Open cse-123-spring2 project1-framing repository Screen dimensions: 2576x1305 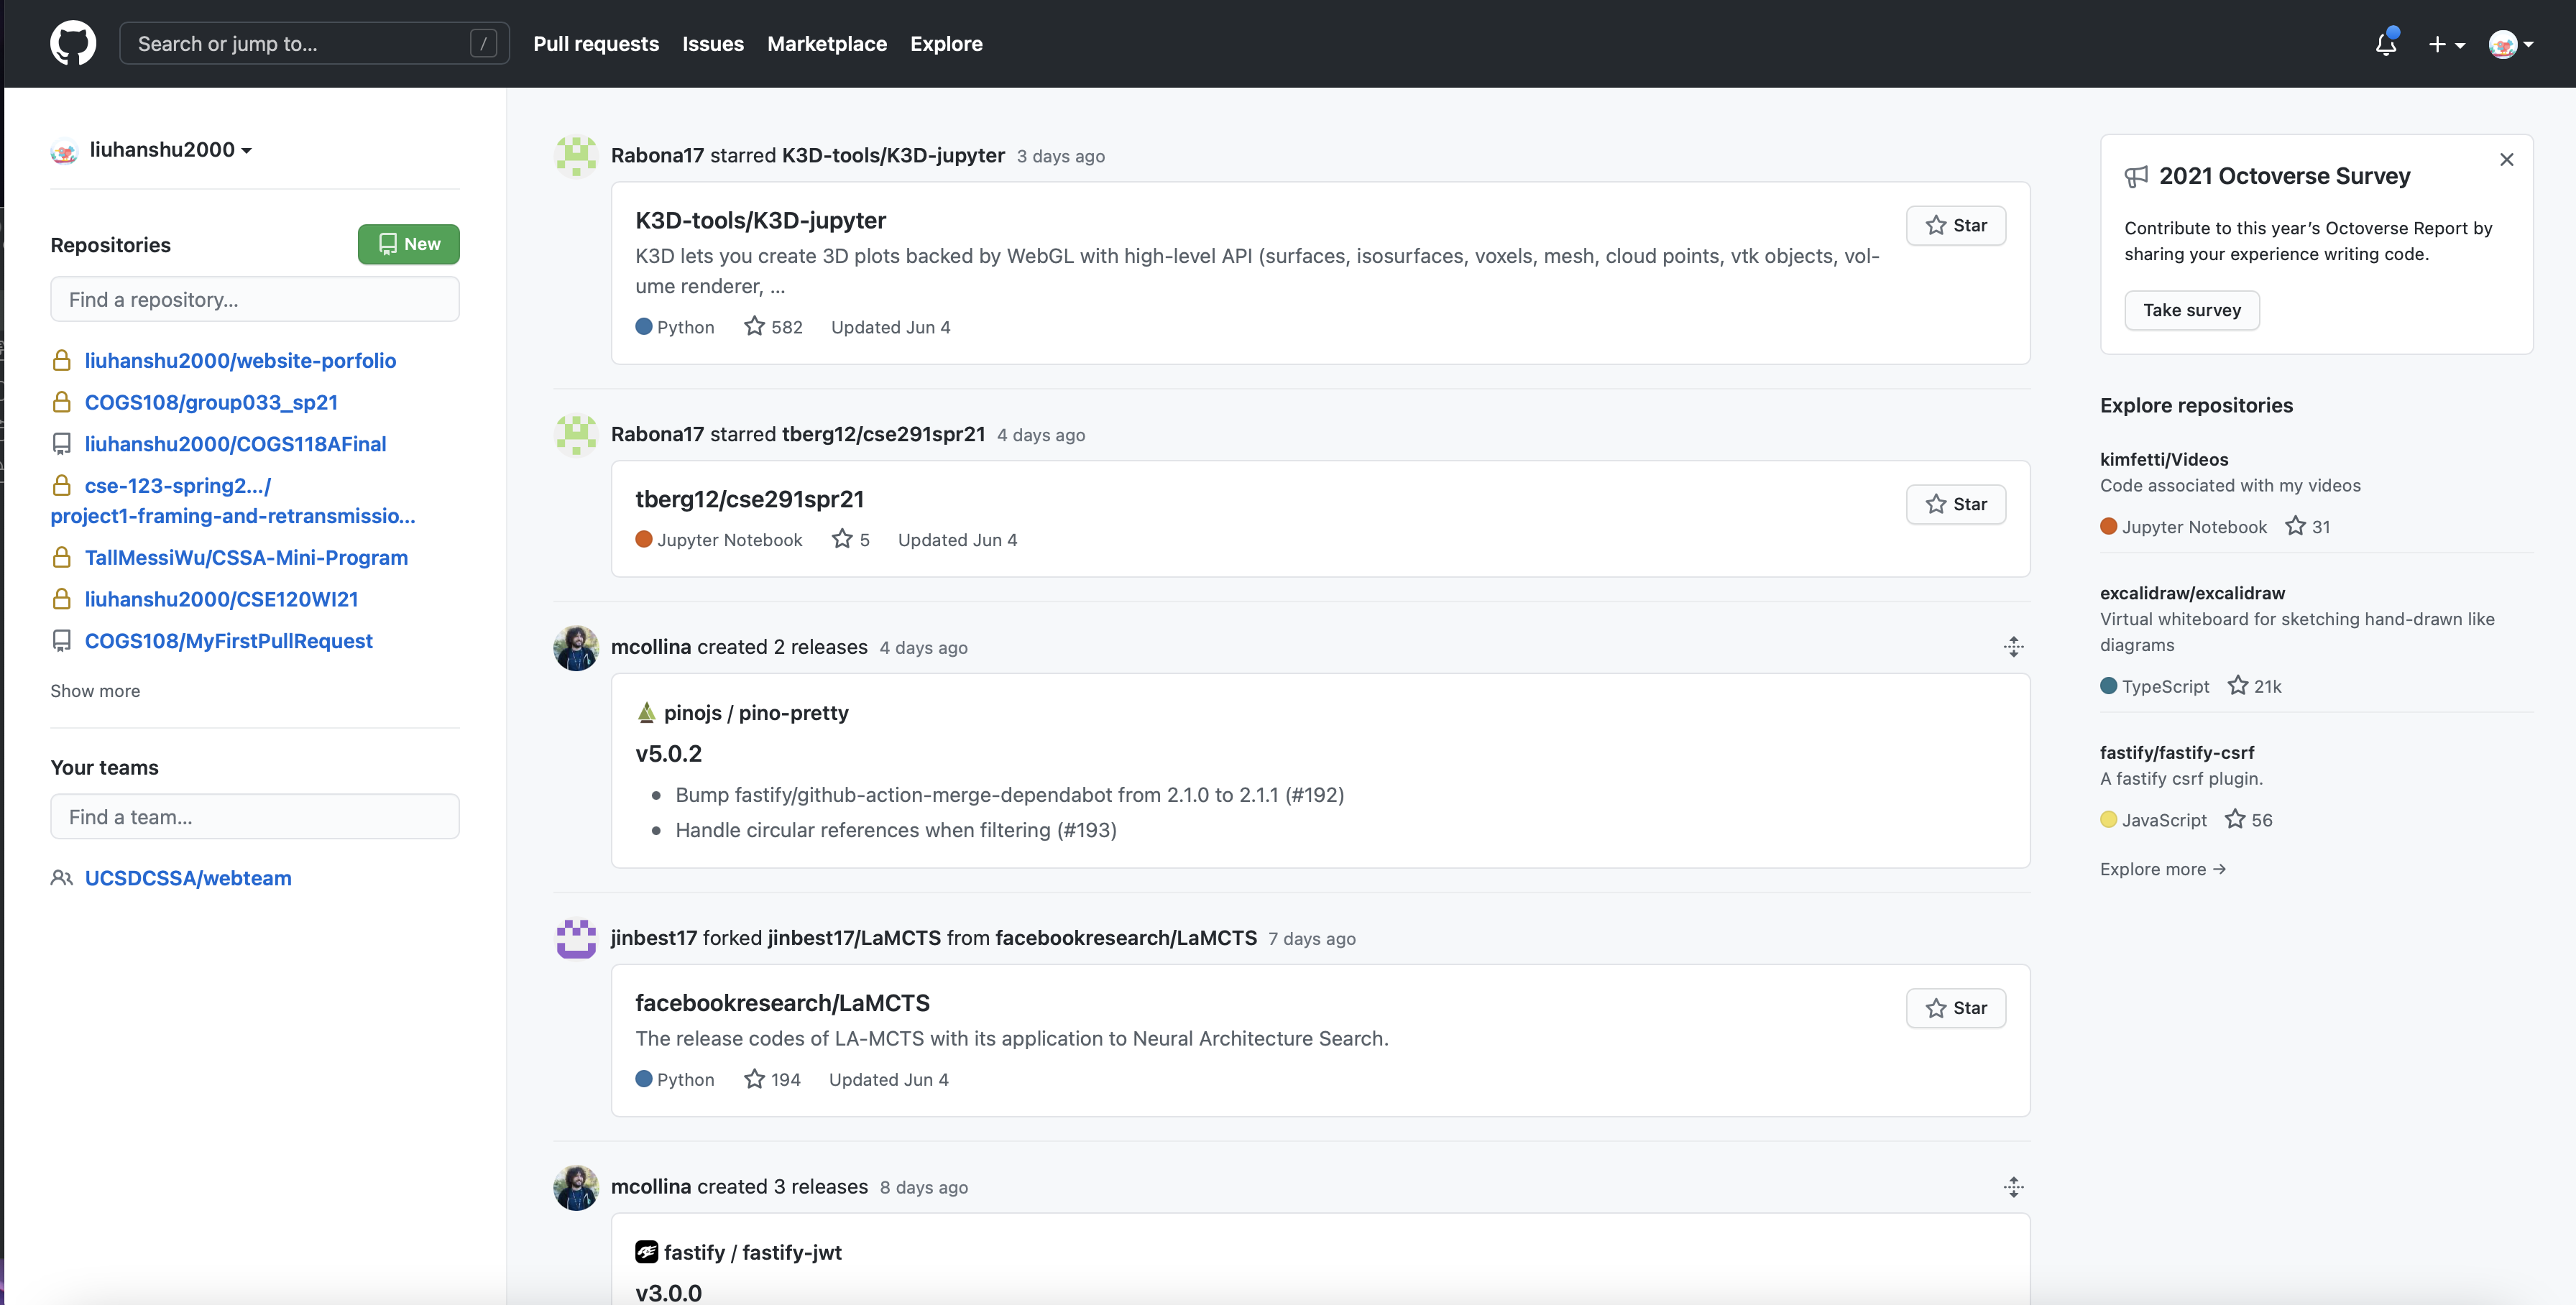coord(233,501)
